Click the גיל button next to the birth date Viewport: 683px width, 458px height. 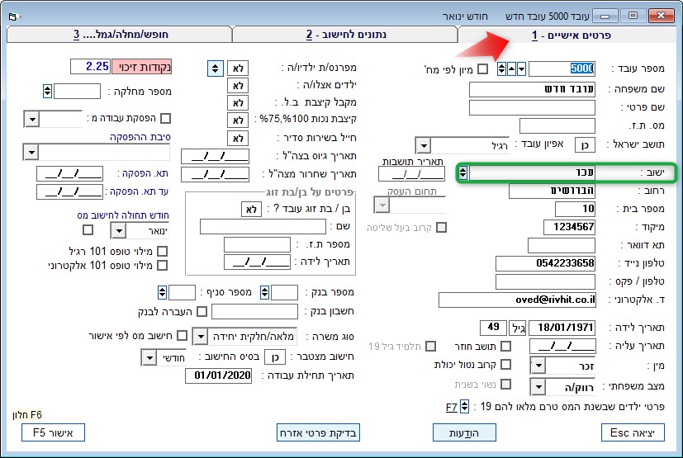(519, 328)
